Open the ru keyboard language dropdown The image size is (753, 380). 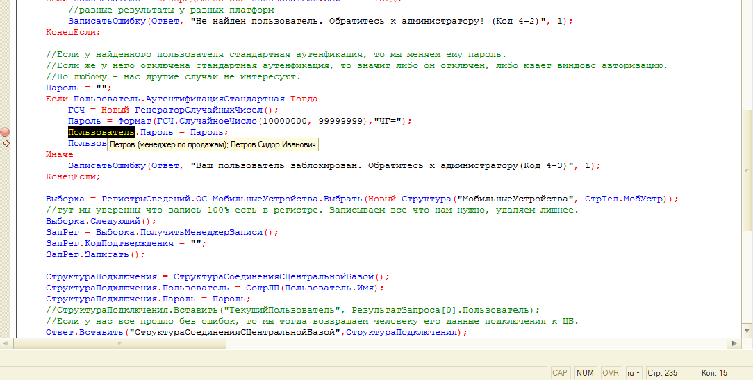[634, 373]
